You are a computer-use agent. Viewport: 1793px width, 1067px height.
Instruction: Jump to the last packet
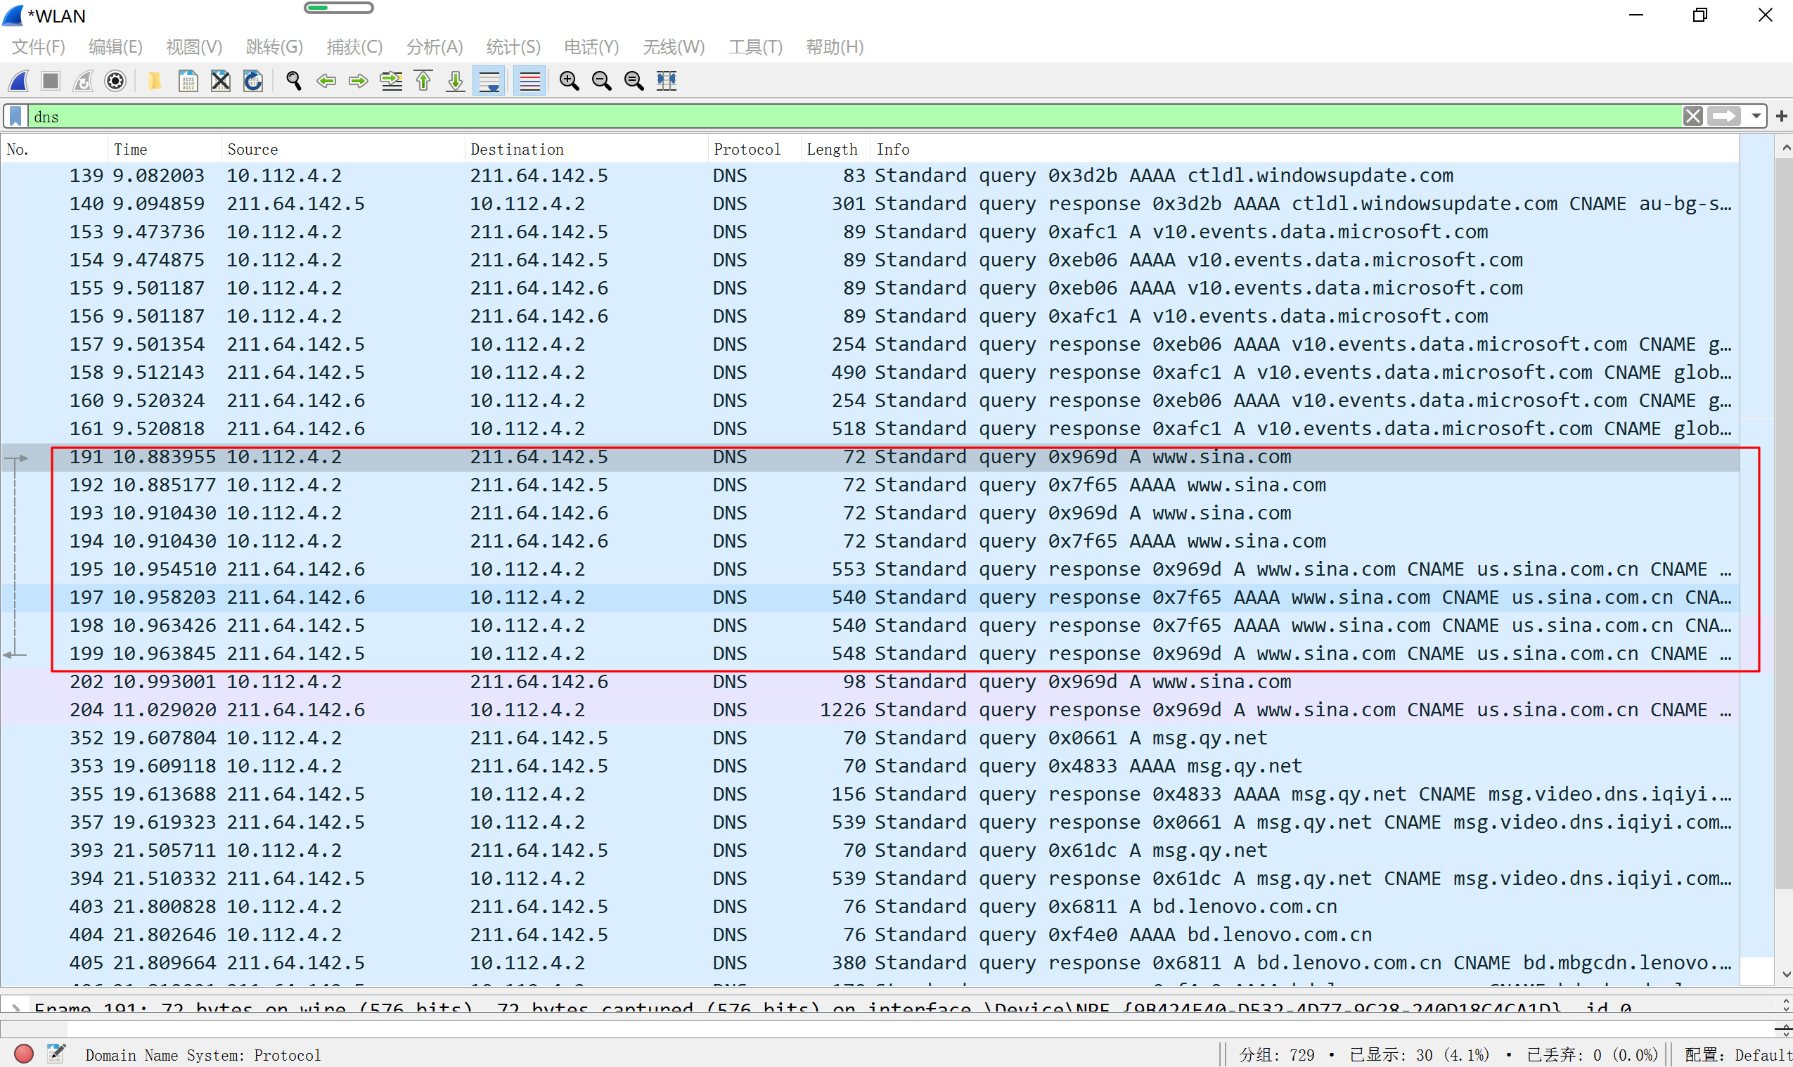click(x=454, y=81)
